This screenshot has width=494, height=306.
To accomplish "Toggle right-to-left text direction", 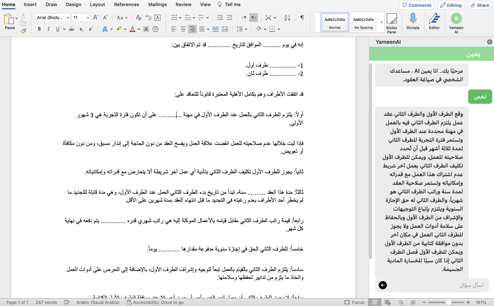I will tap(254, 18).
